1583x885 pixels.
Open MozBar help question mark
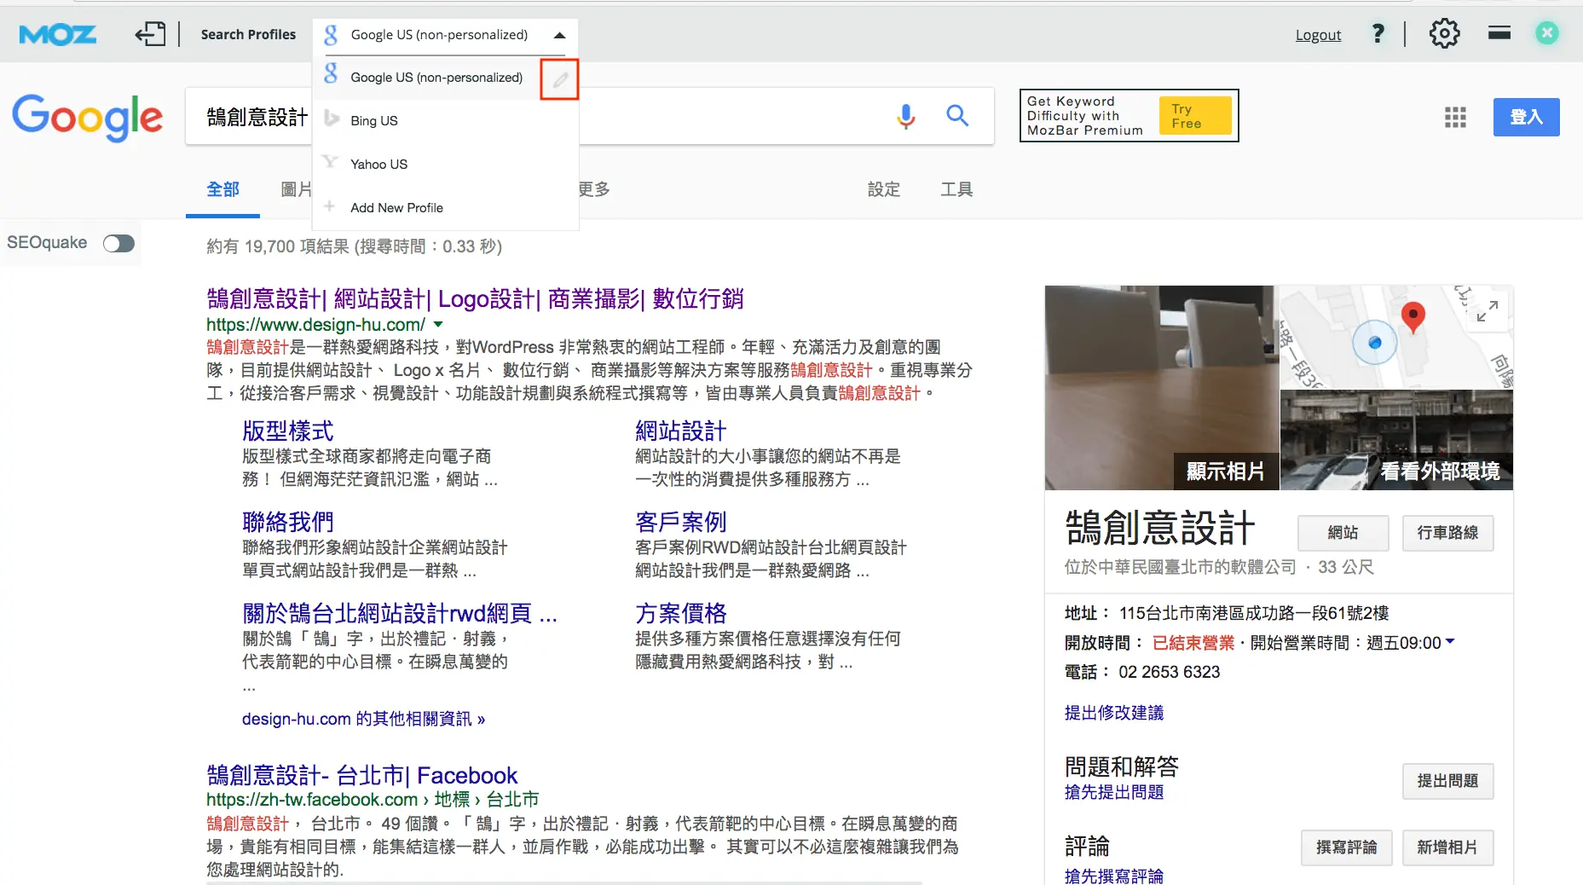coord(1378,34)
